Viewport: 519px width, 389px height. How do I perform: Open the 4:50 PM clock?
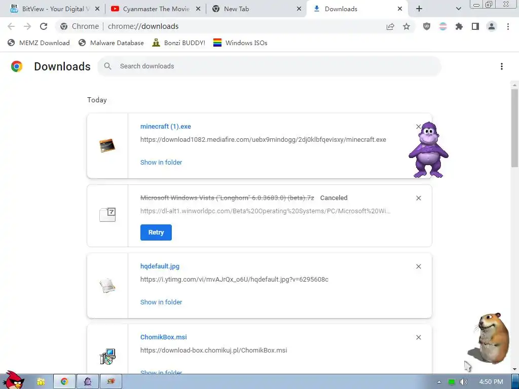(x=491, y=382)
